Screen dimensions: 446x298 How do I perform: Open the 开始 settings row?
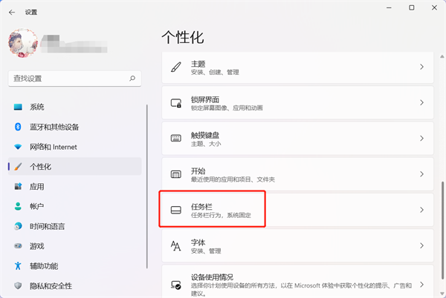297,174
